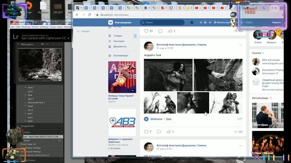Screen dimensions: 291x163
Task: Open VK notifications bell
Action: 192,22
